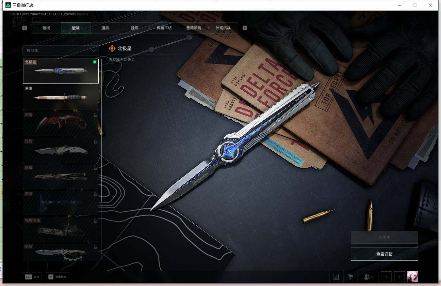Screen dimensions: 441x286
Task: Expand the 按品质 sort dropdown
Action: coord(61,50)
